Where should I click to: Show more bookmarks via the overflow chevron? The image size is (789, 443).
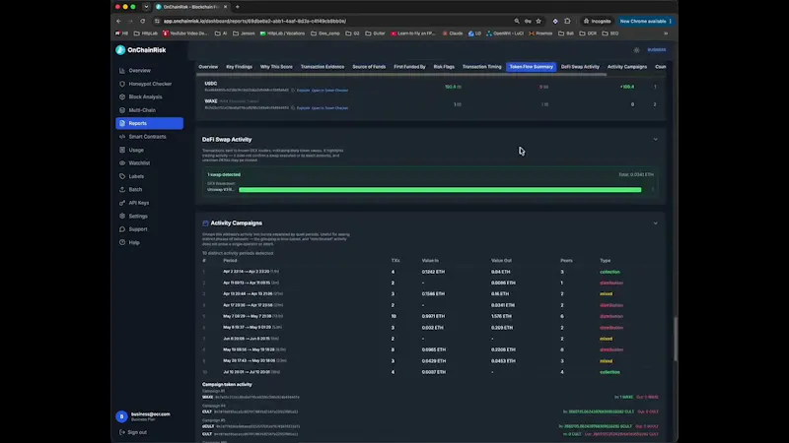point(666,33)
